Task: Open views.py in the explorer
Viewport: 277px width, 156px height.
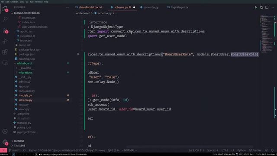Action: (24, 109)
